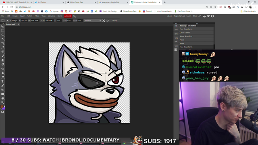Select the Rectangle shape tool
The image size is (258, 145).
click(3, 94)
